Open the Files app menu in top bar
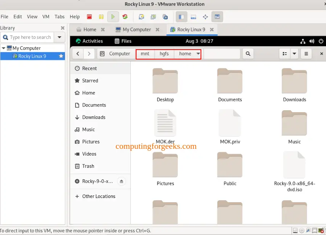Screen dimensions: 326x235 (x=123, y=41)
